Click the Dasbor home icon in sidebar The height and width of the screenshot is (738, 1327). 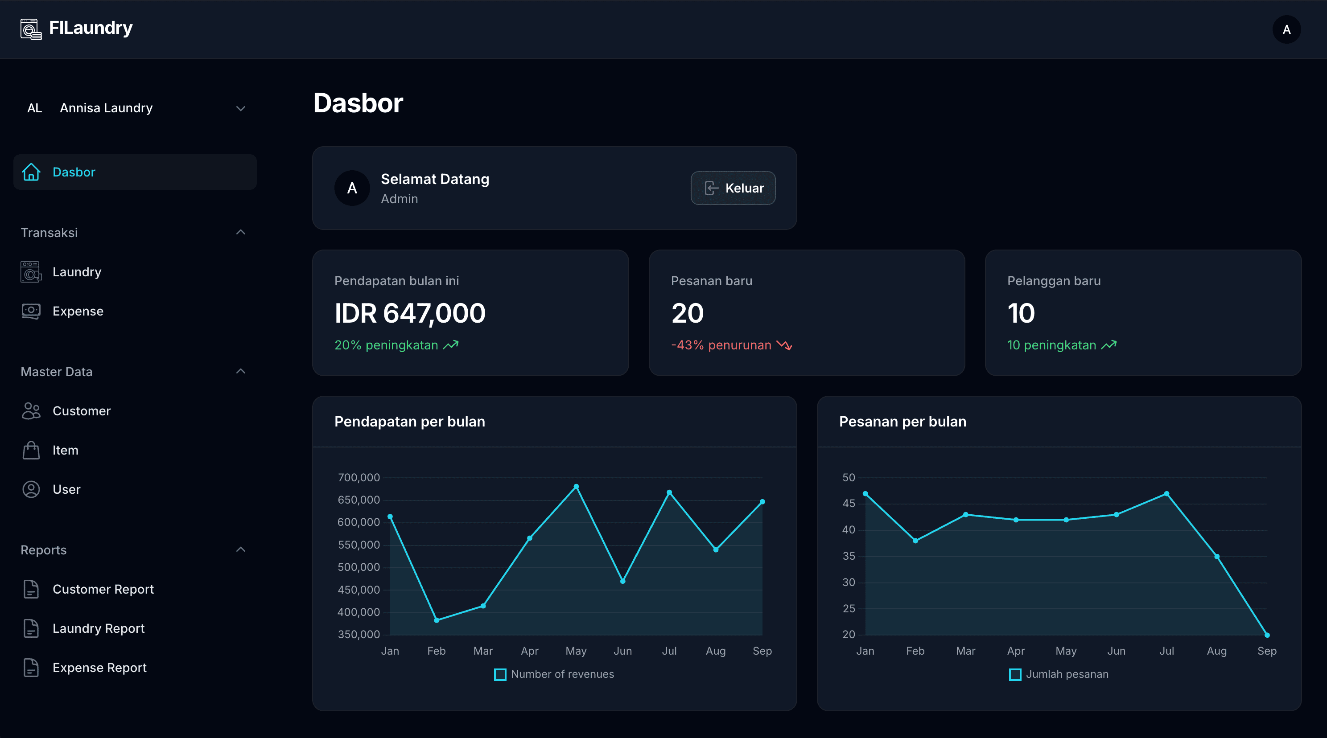[31, 172]
